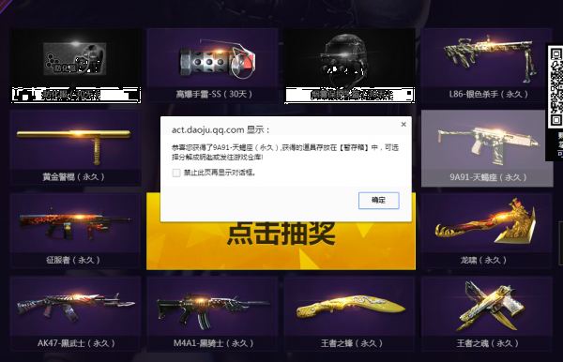Image resolution: width=563 pixels, height=362 pixels.
Task: Select the 王者之锋 knife image
Action: pyautogui.click(x=350, y=307)
